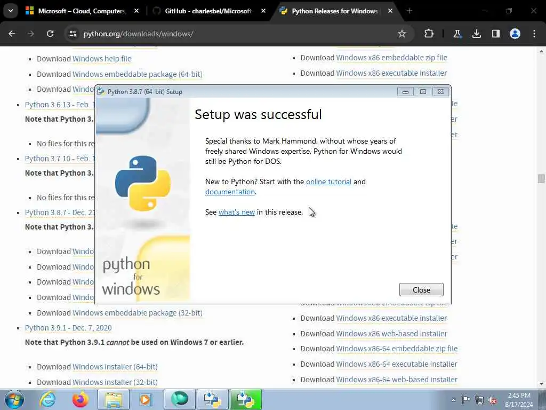Close the GitHub tab
Image resolution: width=546 pixels, height=410 pixels.
click(263, 11)
